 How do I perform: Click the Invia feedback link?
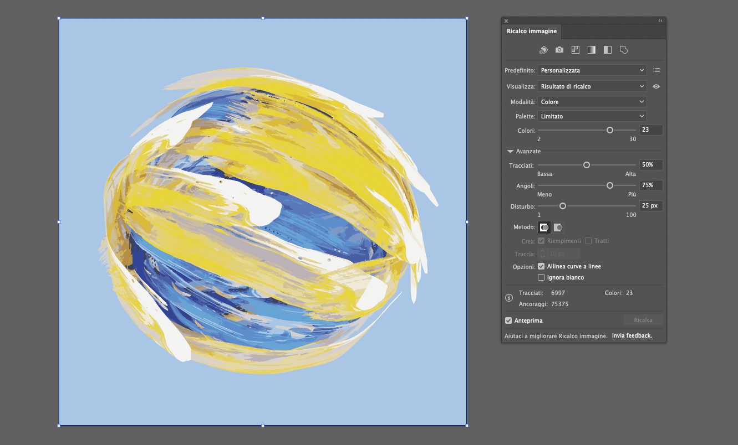pos(632,335)
